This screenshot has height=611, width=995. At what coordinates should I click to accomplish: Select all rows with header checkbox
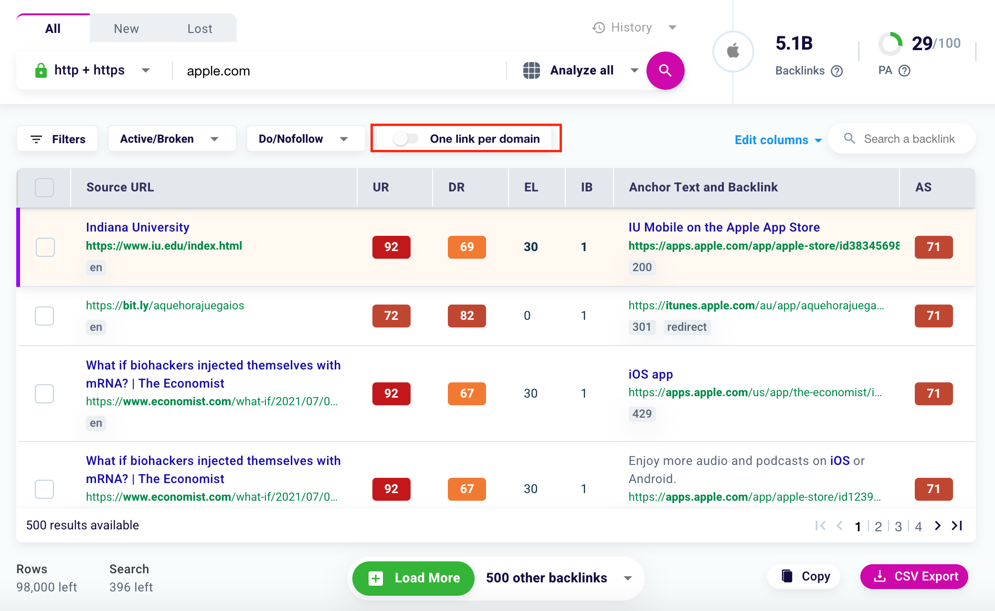(x=44, y=187)
